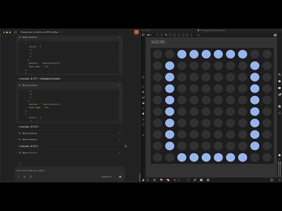Open the calendar icon at Max toolbar's right end
282x211 pixels.
point(275,35)
